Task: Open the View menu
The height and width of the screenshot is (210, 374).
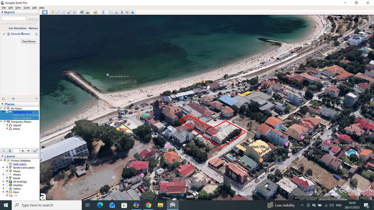Action: 18,8
